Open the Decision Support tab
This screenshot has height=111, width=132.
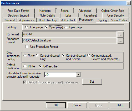(18, 15)
